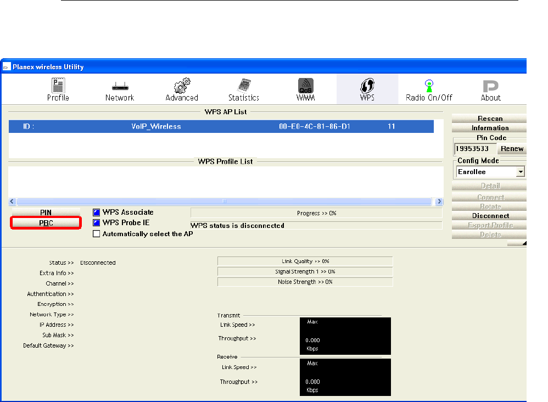Click the scrollbar right arrow in profile list
The width and height of the screenshot is (548, 402).
tap(439, 202)
